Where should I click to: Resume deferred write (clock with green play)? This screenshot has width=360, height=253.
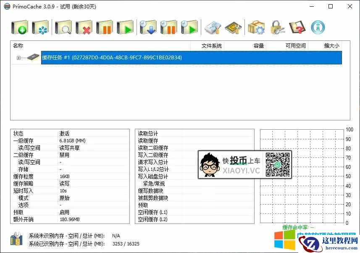click(x=189, y=27)
